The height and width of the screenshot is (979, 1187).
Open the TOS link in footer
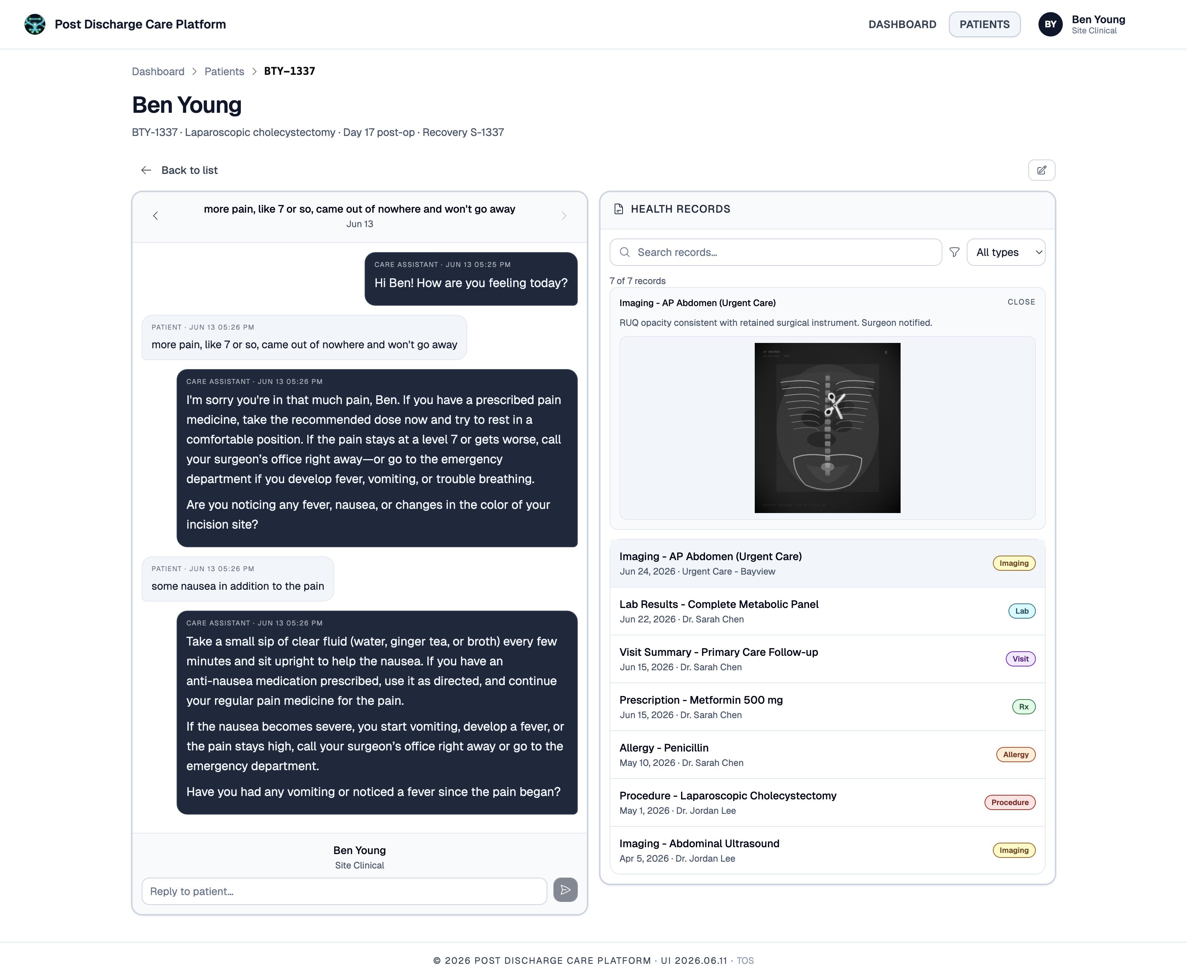[x=745, y=961]
